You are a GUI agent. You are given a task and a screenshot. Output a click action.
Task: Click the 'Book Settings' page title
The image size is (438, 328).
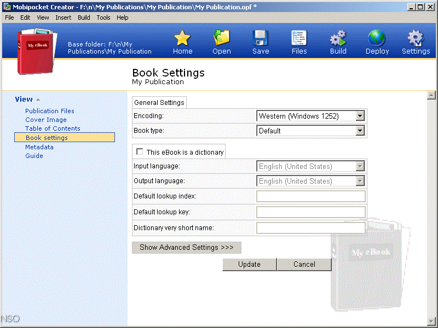click(x=169, y=73)
